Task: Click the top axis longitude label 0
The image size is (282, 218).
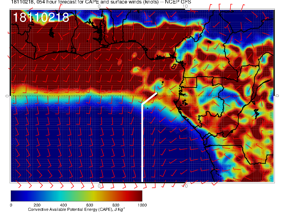Action: click(x=99, y=6)
